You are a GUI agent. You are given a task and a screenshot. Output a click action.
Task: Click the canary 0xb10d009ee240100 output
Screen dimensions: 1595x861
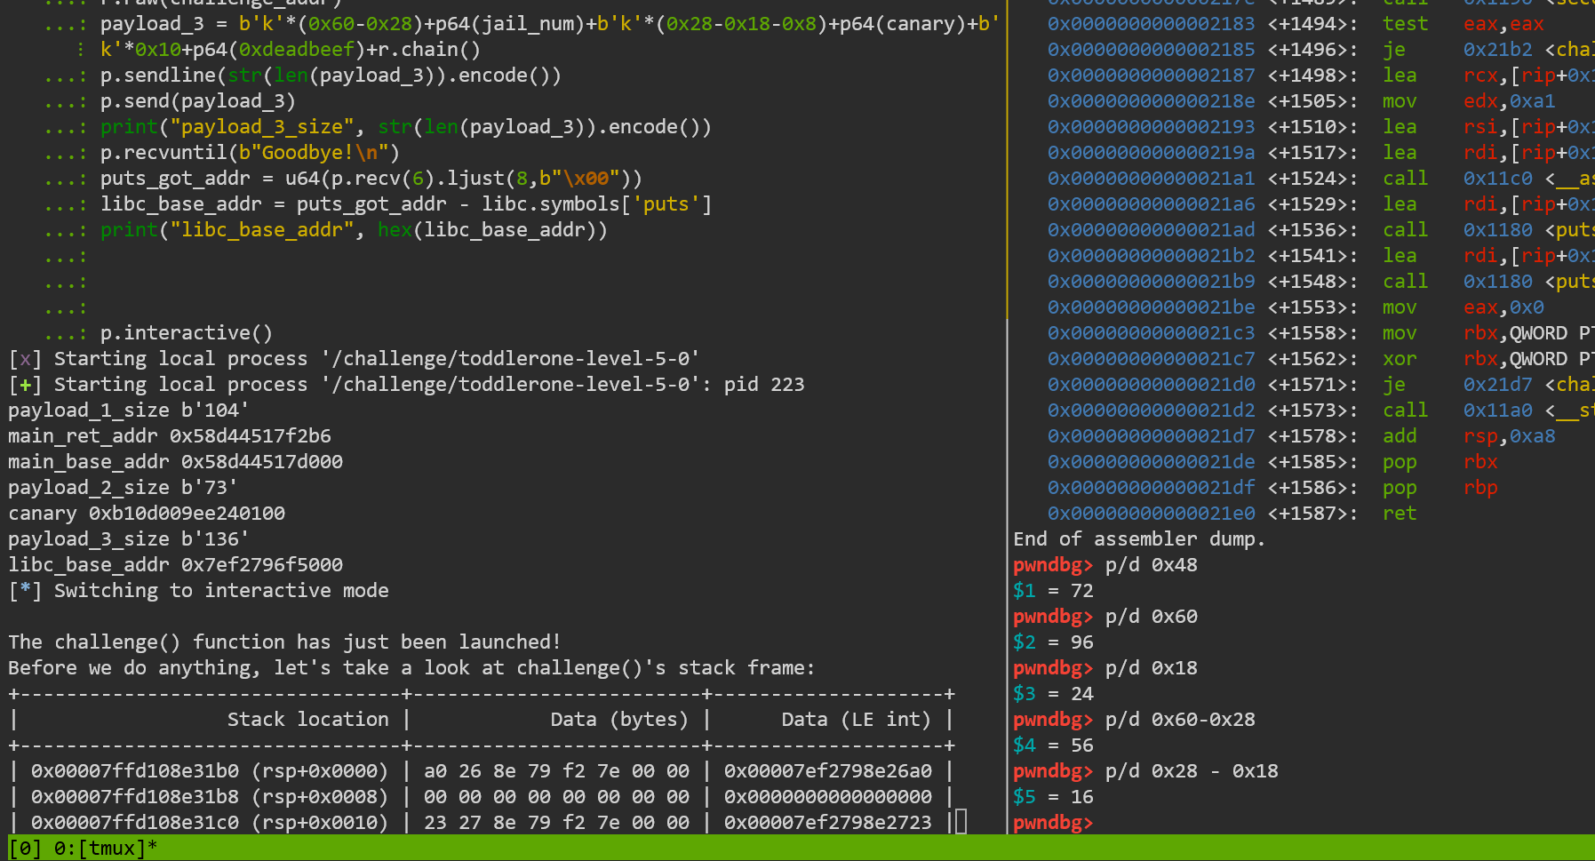click(147, 514)
